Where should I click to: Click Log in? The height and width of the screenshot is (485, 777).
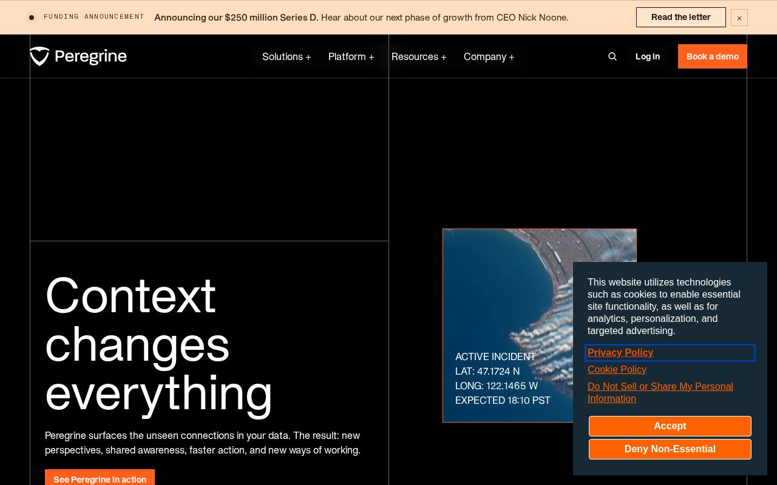648,56
